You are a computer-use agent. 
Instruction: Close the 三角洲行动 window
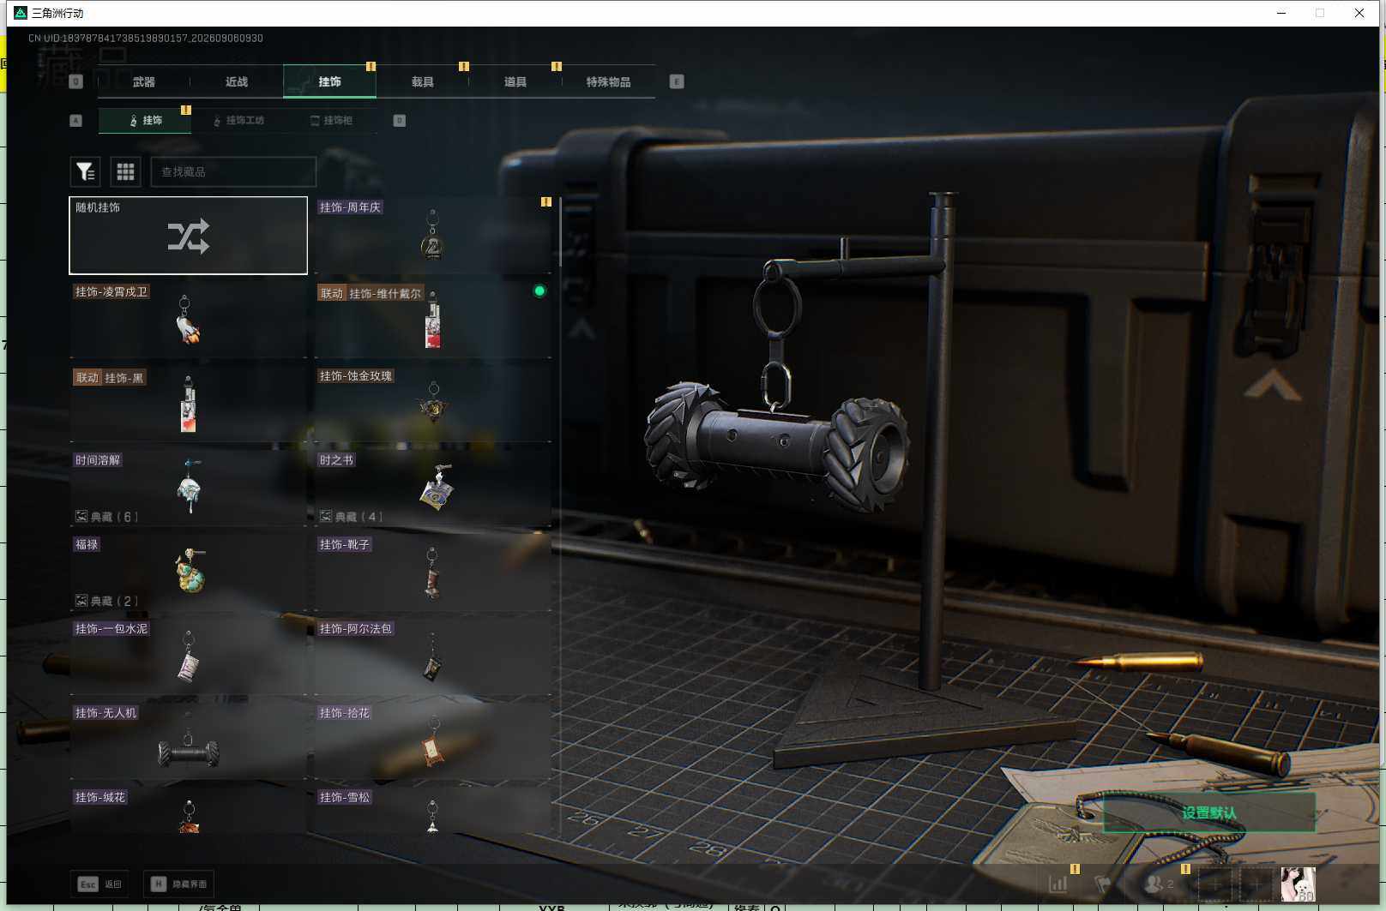point(1359,13)
